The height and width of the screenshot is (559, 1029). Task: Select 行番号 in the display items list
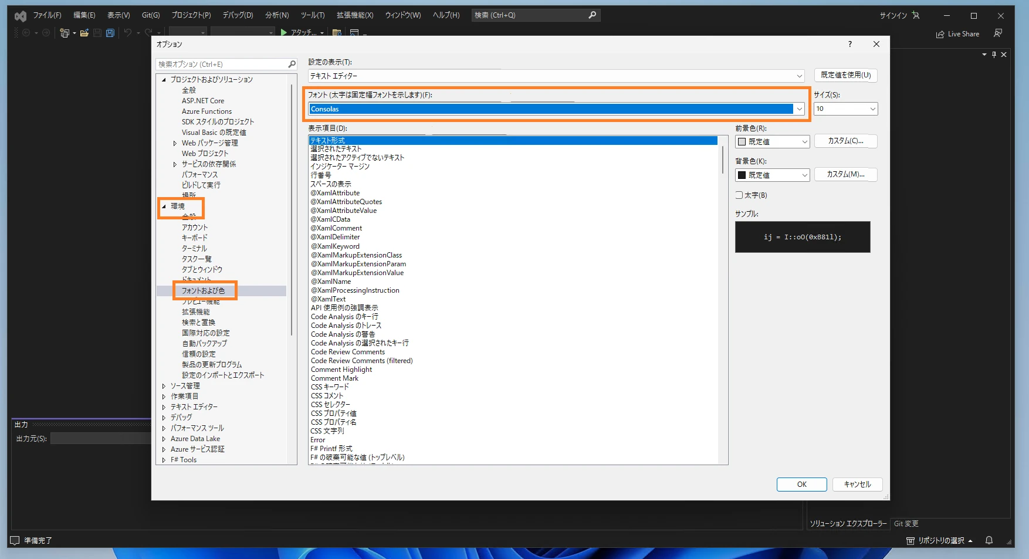point(321,175)
